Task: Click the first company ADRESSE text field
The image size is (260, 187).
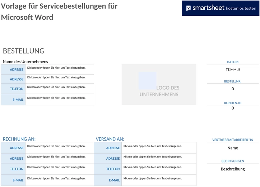Action: 60,69
